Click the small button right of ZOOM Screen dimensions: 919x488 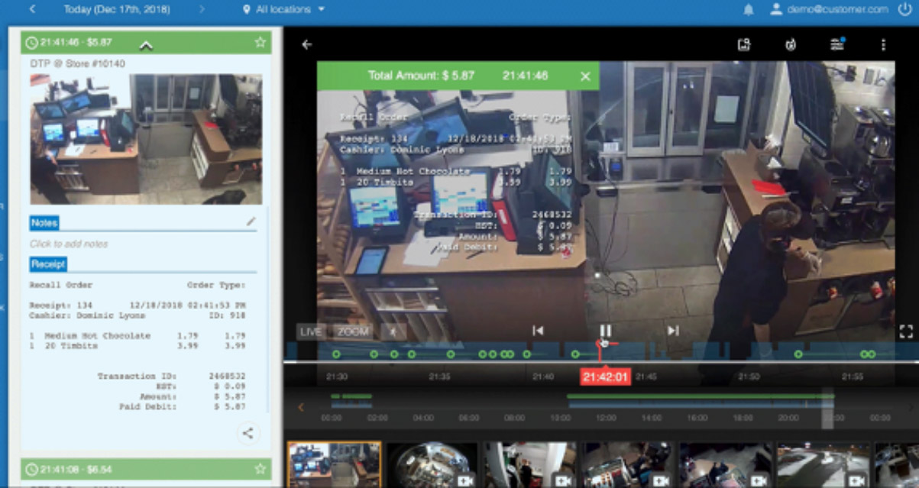pos(393,331)
